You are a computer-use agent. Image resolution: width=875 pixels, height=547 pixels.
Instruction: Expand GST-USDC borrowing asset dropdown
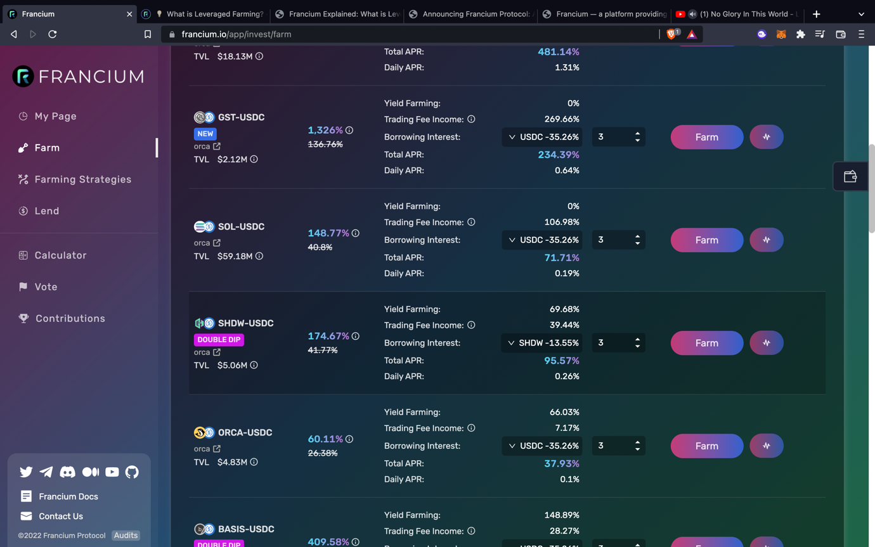[542, 137]
